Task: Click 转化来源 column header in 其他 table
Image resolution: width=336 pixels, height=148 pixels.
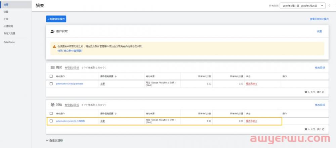Action: (x=150, y=113)
